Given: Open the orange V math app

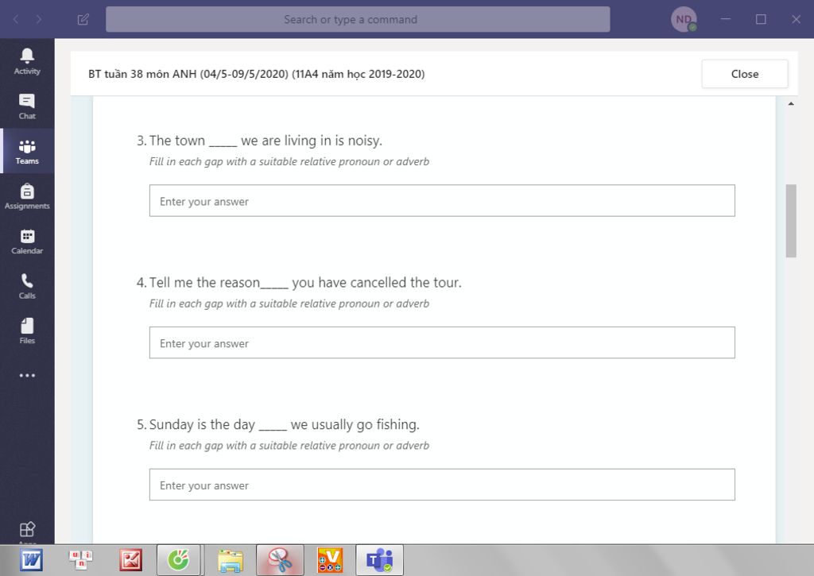Looking at the screenshot, I should 330,560.
